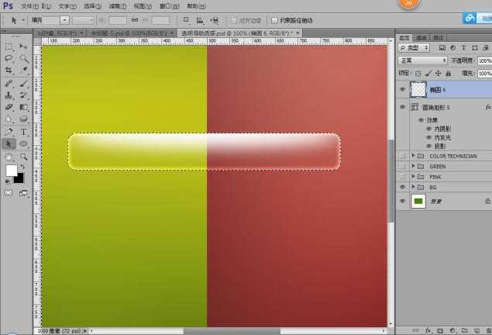Select the Zoom tool
This screenshot has width=492, height=335.
click(24, 157)
